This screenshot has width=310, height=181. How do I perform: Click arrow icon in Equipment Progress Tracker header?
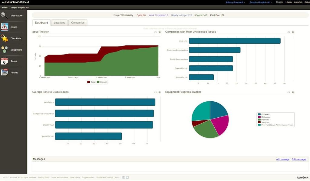pyautogui.click(x=289, y=92)
